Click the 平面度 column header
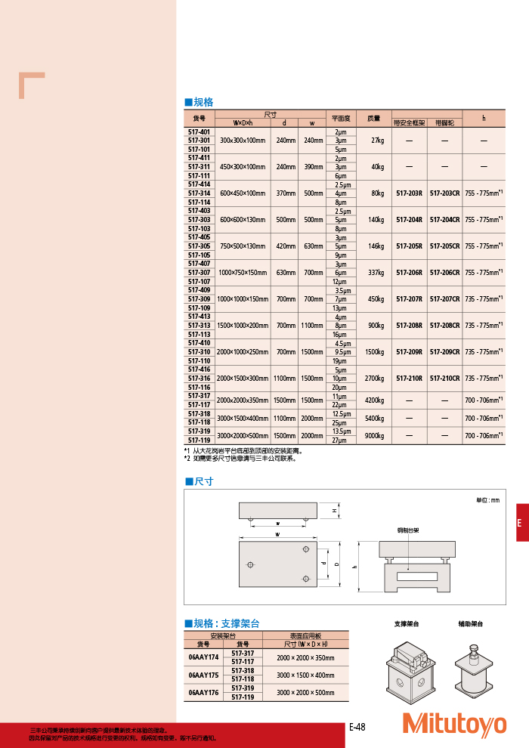Viewport: 529px width, 748px height. point(340,118)
